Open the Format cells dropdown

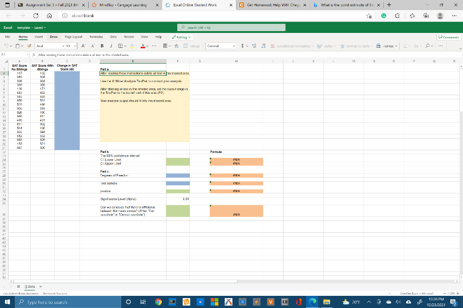click(387, 46)
